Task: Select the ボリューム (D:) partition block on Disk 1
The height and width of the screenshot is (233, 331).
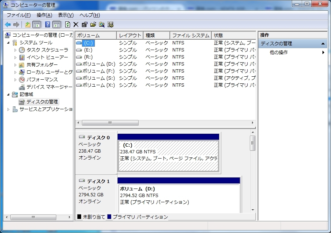Action: [x=179, y=199]
